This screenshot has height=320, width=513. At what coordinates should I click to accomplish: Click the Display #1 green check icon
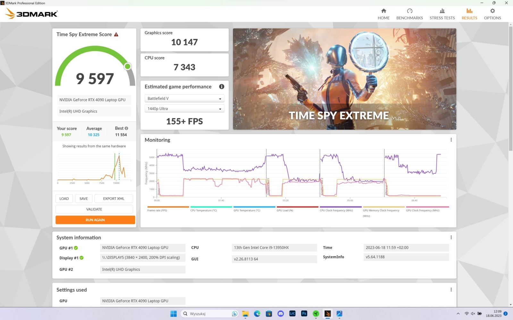pyautogui.click(x=81, y=258)
